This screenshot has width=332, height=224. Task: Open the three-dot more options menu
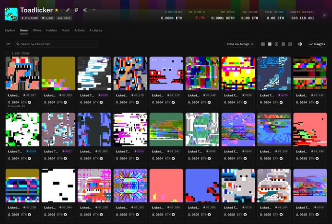click(93, 10)
